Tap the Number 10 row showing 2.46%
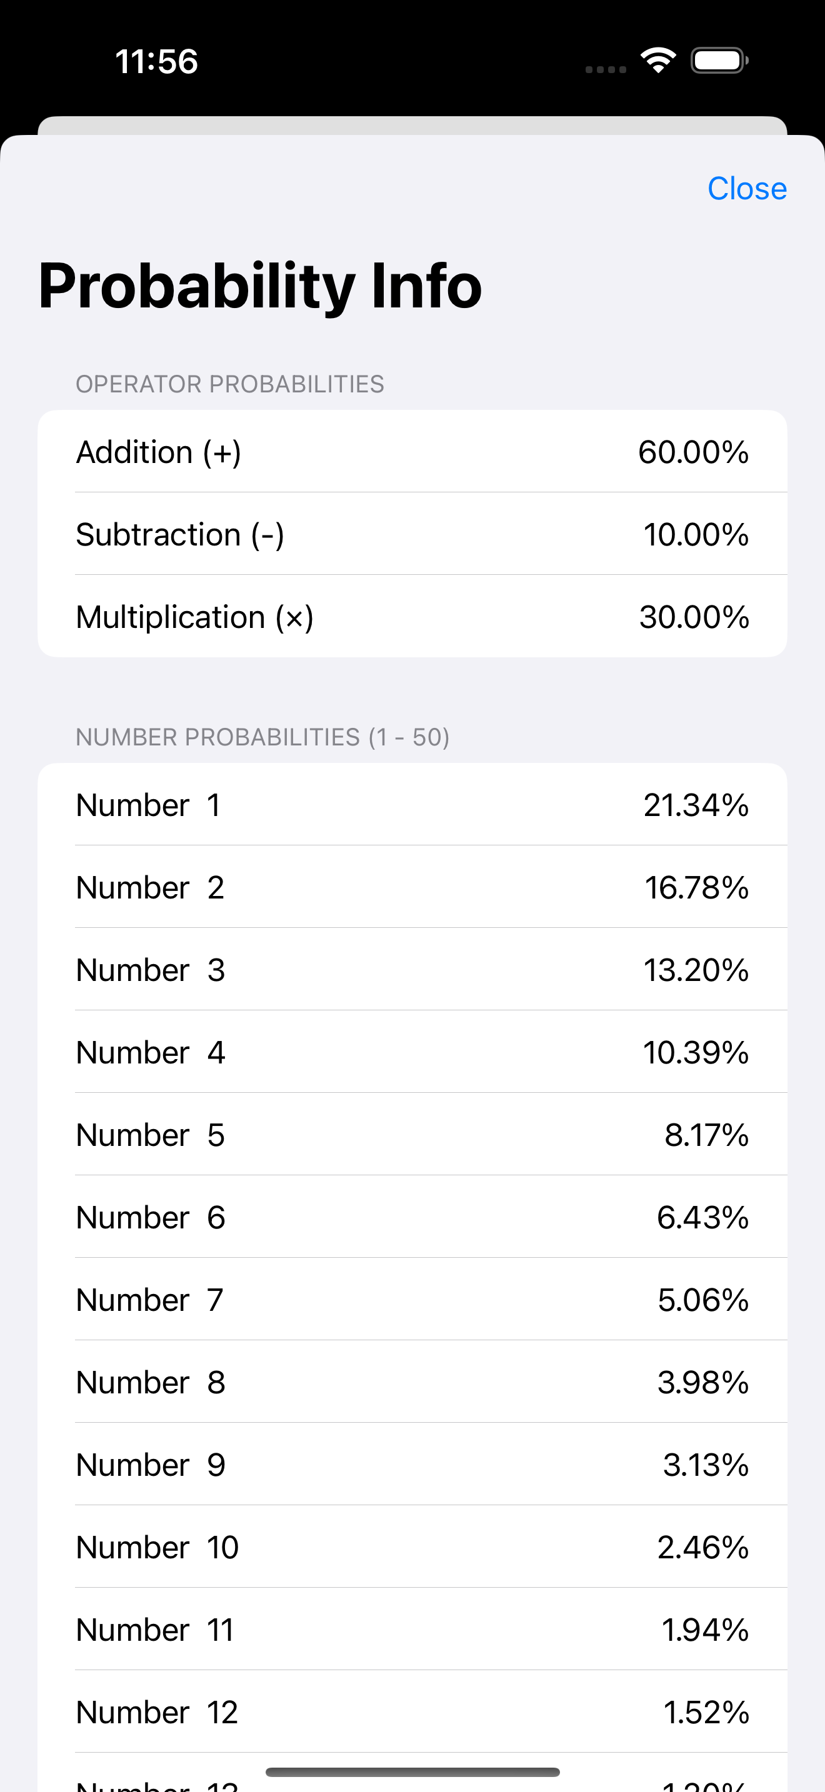 pos(412,1547)
